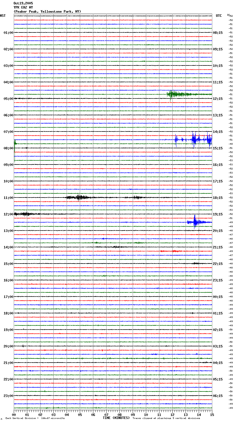Select the 17:00 MST time label

(9, 297)
